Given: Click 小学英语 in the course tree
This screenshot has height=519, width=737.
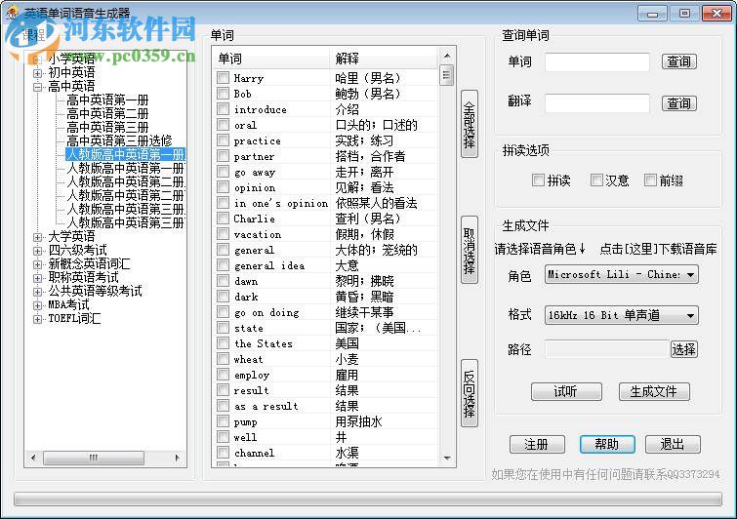Looking at the screenshot, I should pyautogui.click(x=71, y=60).
